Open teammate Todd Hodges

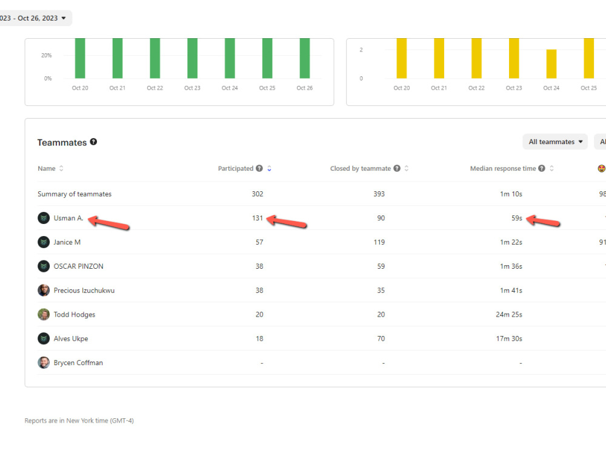click(x=74, y=315)
